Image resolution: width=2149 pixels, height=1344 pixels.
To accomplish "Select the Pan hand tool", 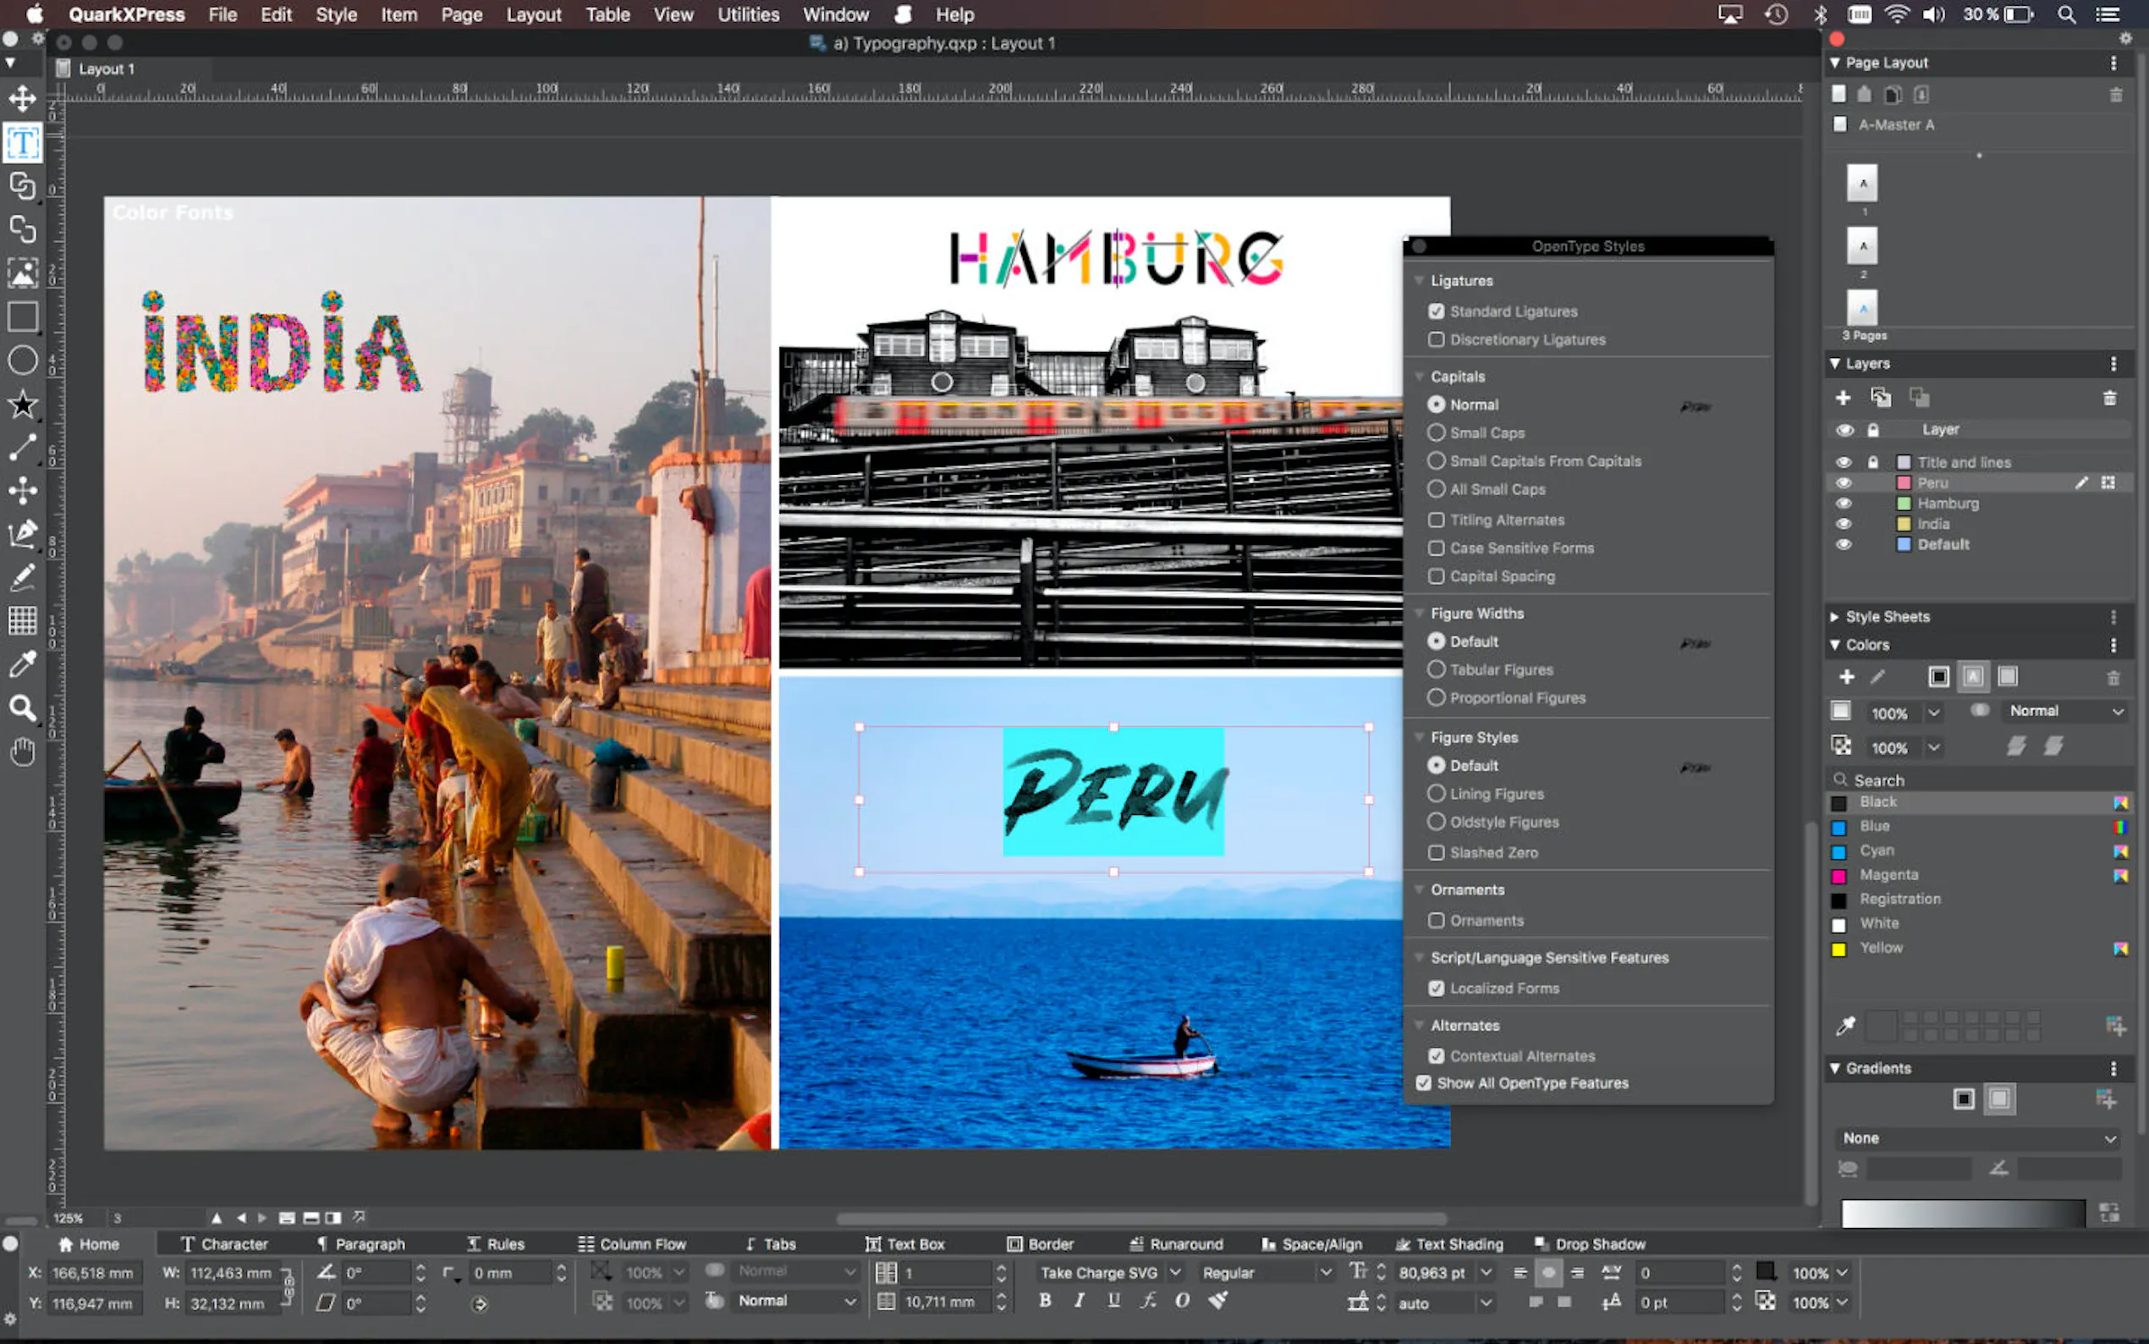I will coord(22,752).
